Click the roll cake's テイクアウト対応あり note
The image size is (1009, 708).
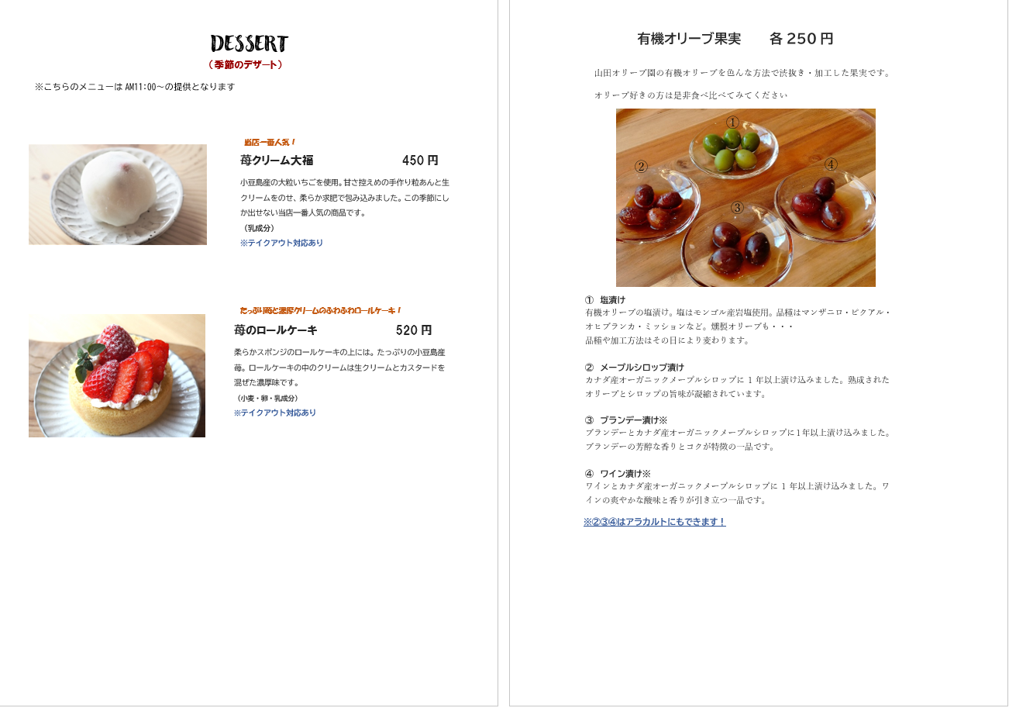click(x=275, y=413)
